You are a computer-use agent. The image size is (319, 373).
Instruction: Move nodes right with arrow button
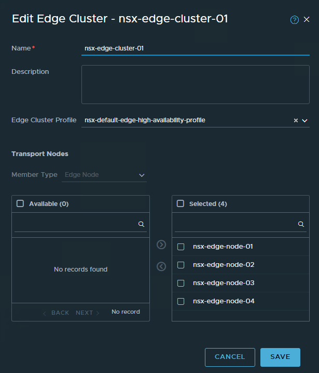click(161, 245)
